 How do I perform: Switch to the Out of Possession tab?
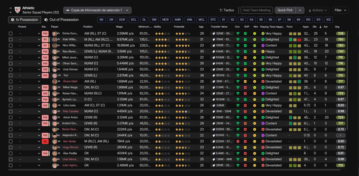click(61, 20)
